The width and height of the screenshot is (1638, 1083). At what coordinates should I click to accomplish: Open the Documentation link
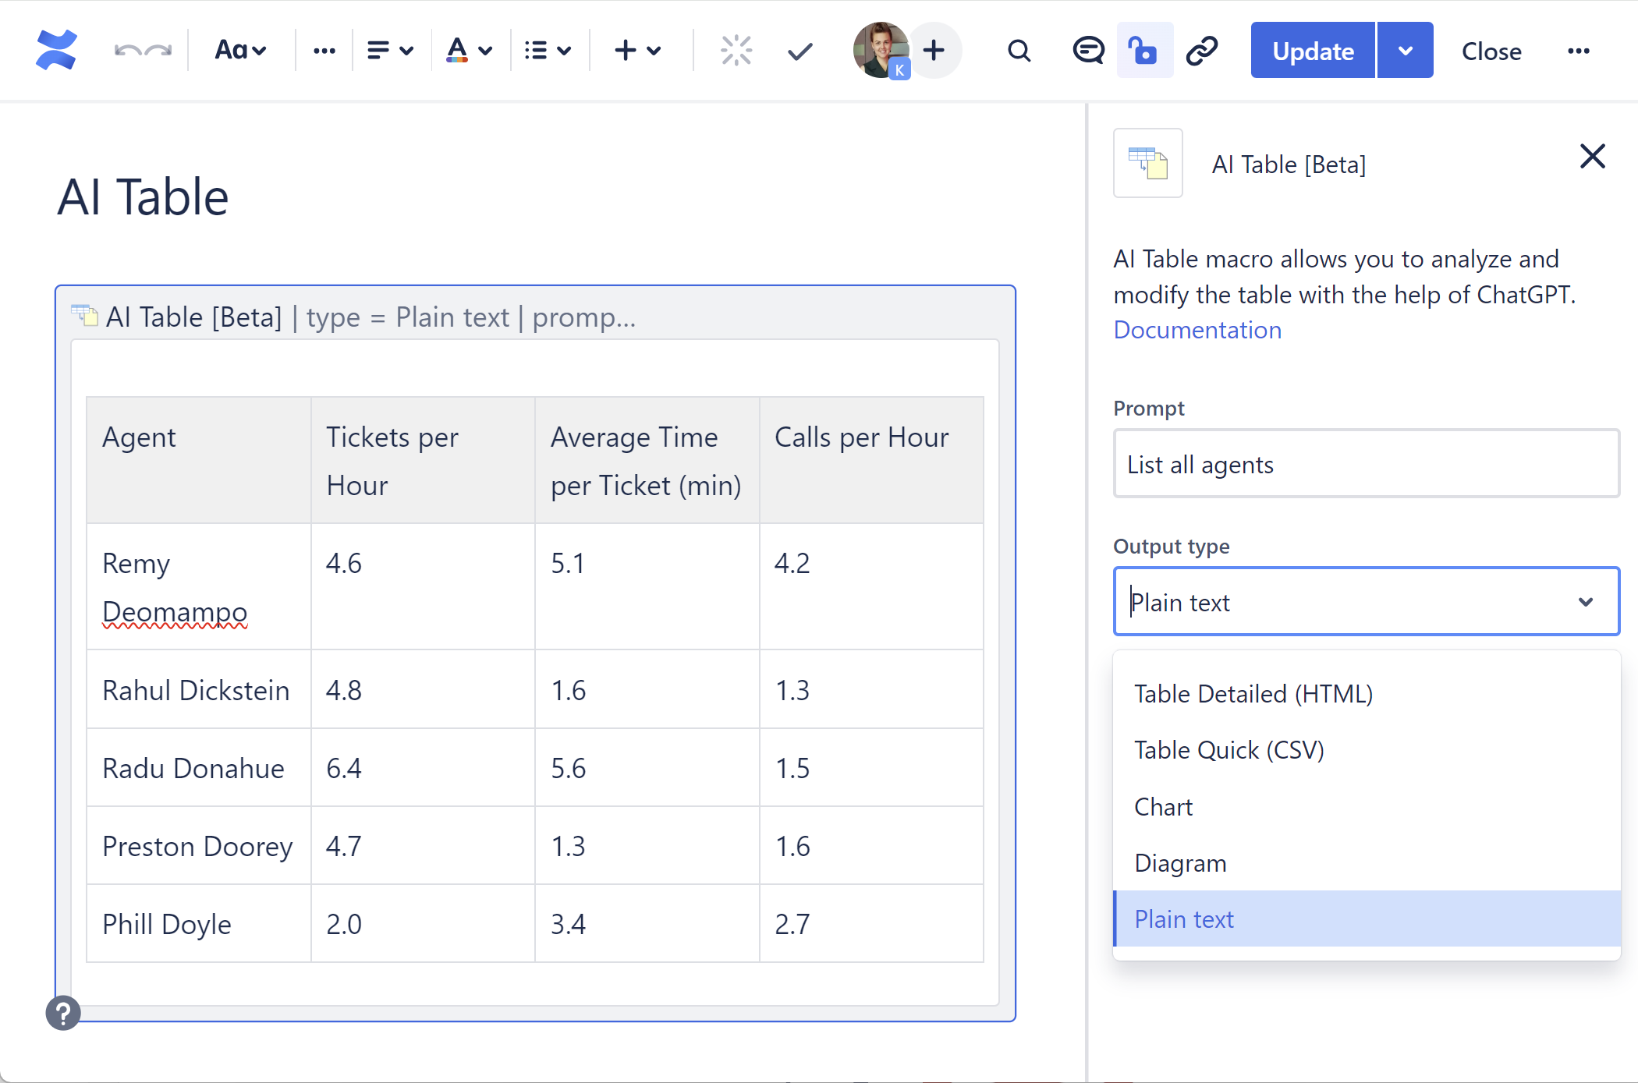[1197, 330]
